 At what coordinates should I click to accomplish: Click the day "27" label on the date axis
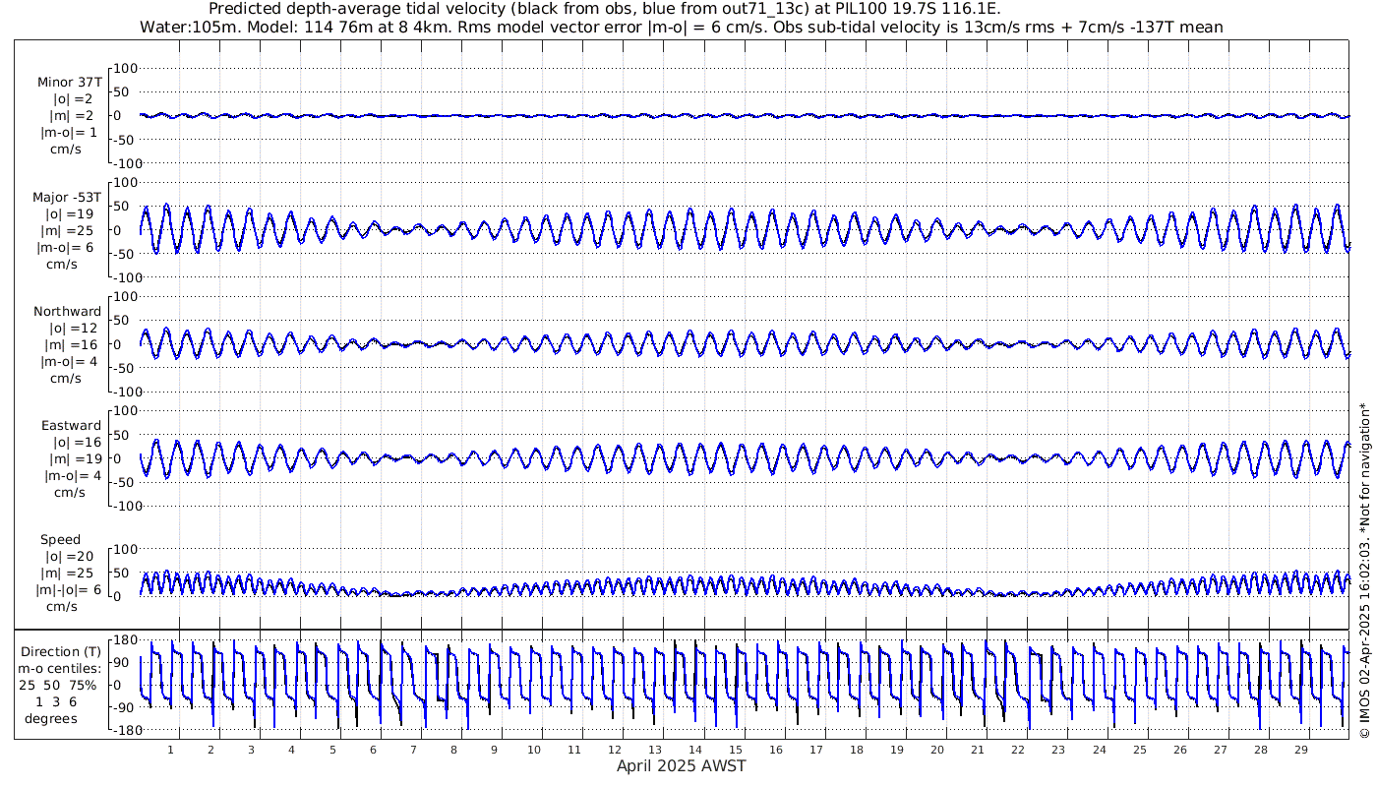click(1220, 750)
